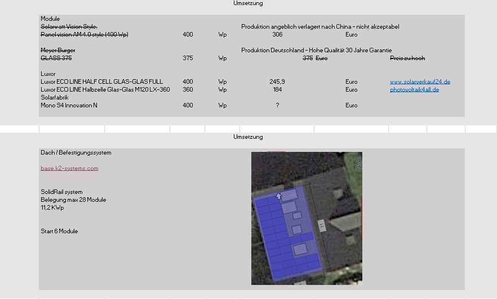Select the 'Luxor ECO LINE HALF CELL GLAS-GLAS FULL' cell
Screen dimensions: 497x299
pyautogui.click(x=102, y=81)
